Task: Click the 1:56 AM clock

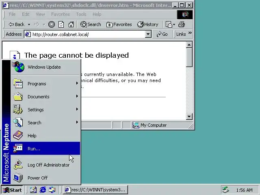Action: 245,190
